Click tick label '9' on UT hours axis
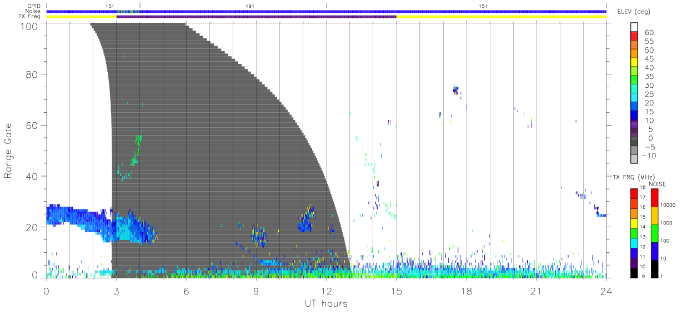 [256, 291]
